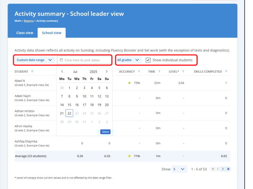Click the Math breadcrumb item
The image size is (253, 189).
click(18, 21)
